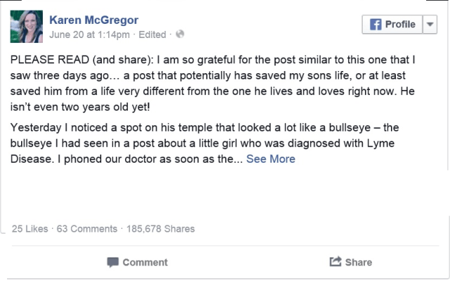The width and height of the screenshot is (450, 307).
Task: Show the 25 Likes list
Action: (x=29, y=228)
